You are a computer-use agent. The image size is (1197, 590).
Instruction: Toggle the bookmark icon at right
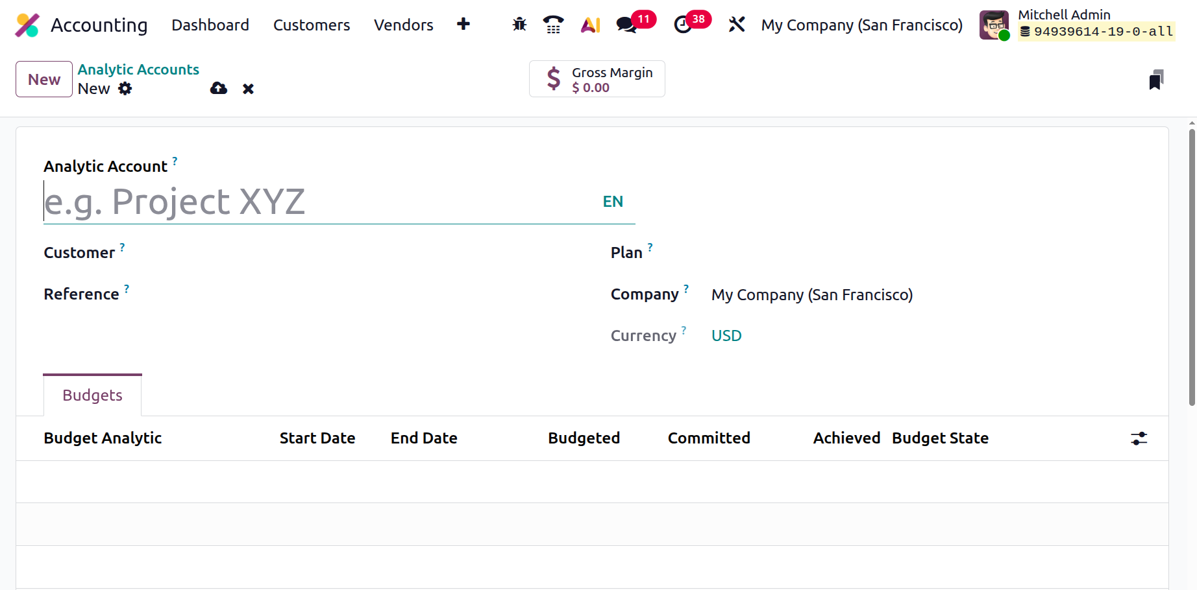(1156, 80)
